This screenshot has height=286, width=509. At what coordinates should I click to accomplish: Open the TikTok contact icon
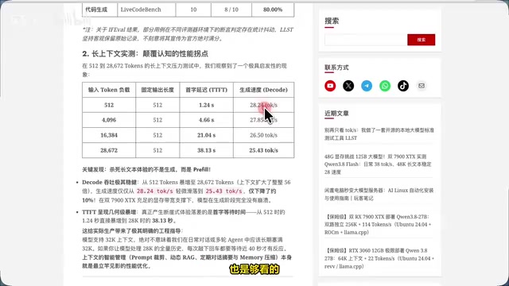403,86
